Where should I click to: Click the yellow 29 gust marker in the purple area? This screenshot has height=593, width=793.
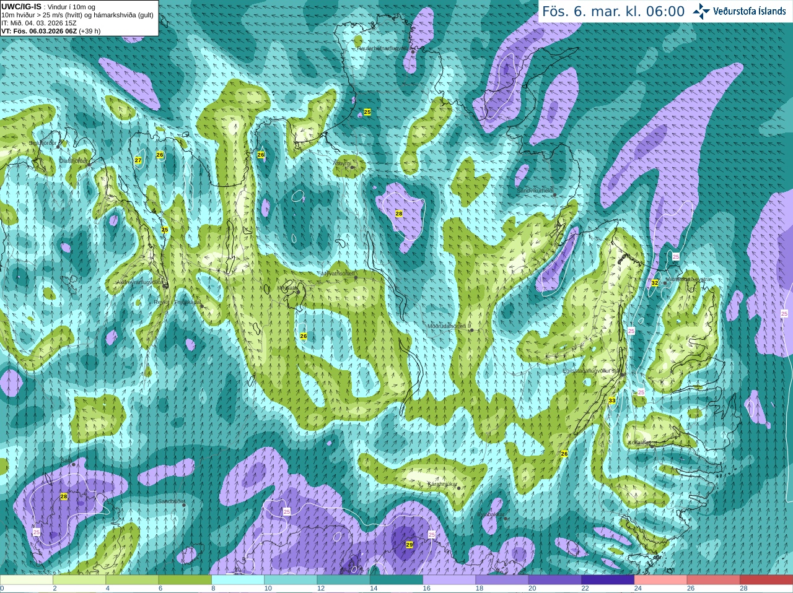(409, 545)
